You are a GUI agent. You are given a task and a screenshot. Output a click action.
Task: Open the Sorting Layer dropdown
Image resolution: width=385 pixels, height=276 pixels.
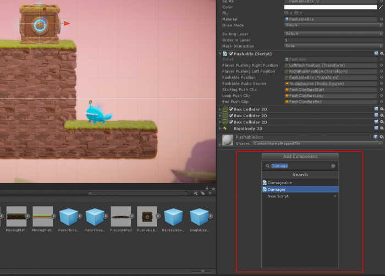tap(333, 34)
